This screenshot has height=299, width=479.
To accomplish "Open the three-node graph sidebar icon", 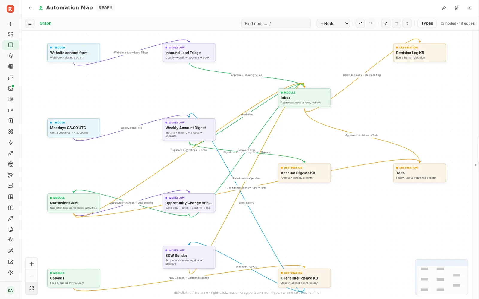I will click(x=10, y=175).
